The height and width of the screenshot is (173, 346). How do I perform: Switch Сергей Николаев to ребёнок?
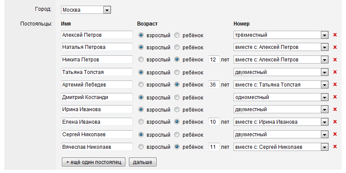click(x=177, y=135)
